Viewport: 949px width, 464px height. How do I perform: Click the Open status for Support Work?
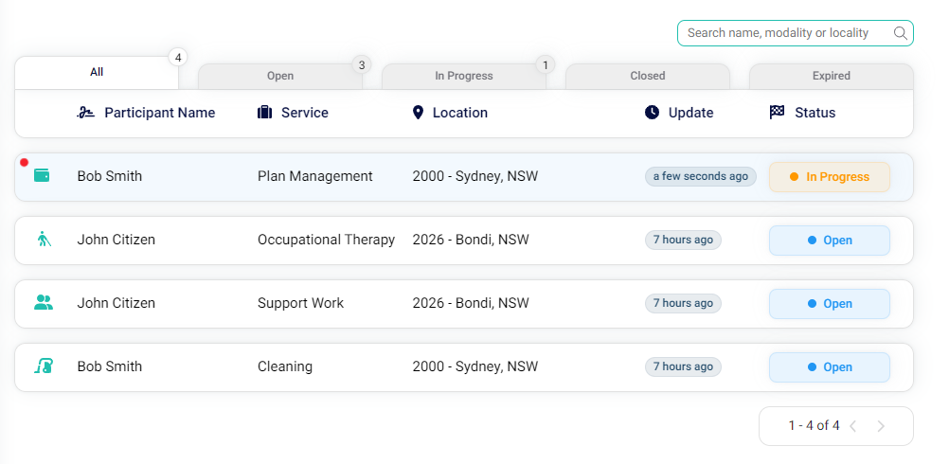tap(830, 304)
